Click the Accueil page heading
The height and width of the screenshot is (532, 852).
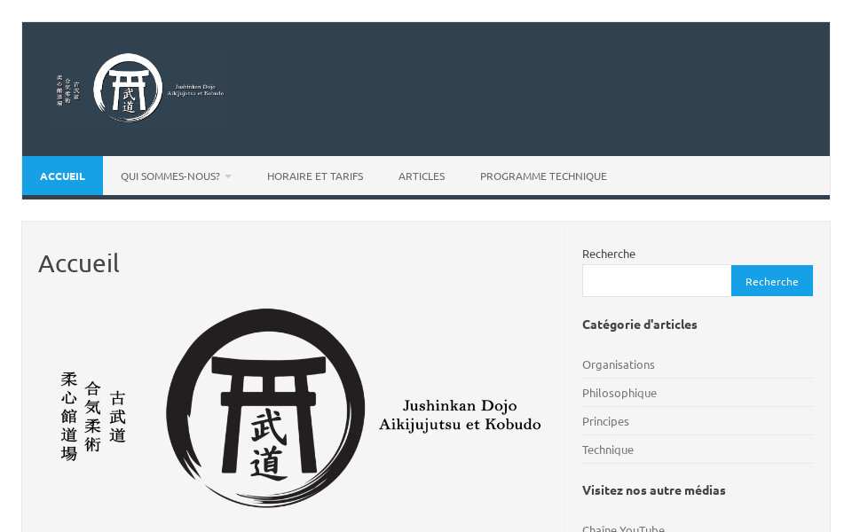point(78,262)
